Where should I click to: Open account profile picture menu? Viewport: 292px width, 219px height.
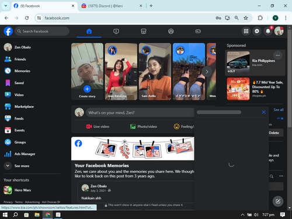(x=279, y=31)
